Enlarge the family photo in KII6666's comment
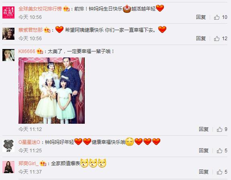Viewport: 231px width, 180px height. coord(51,90)
